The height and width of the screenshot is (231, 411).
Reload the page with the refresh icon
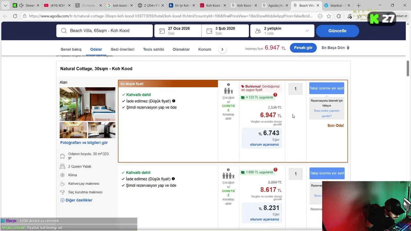pos(15,16)
